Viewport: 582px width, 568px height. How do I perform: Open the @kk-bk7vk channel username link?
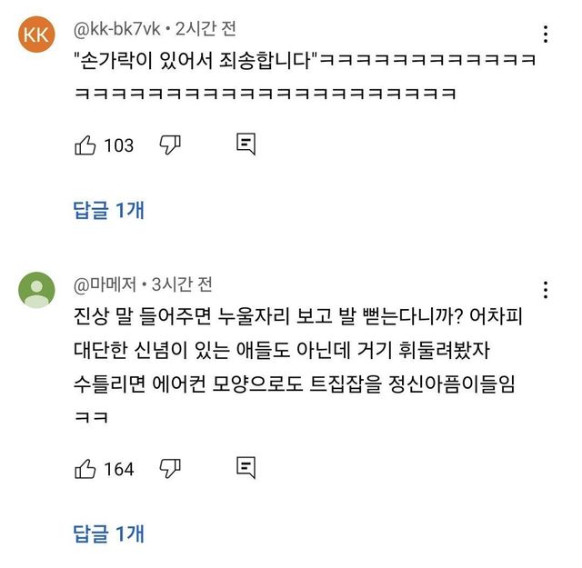point(115,29)
